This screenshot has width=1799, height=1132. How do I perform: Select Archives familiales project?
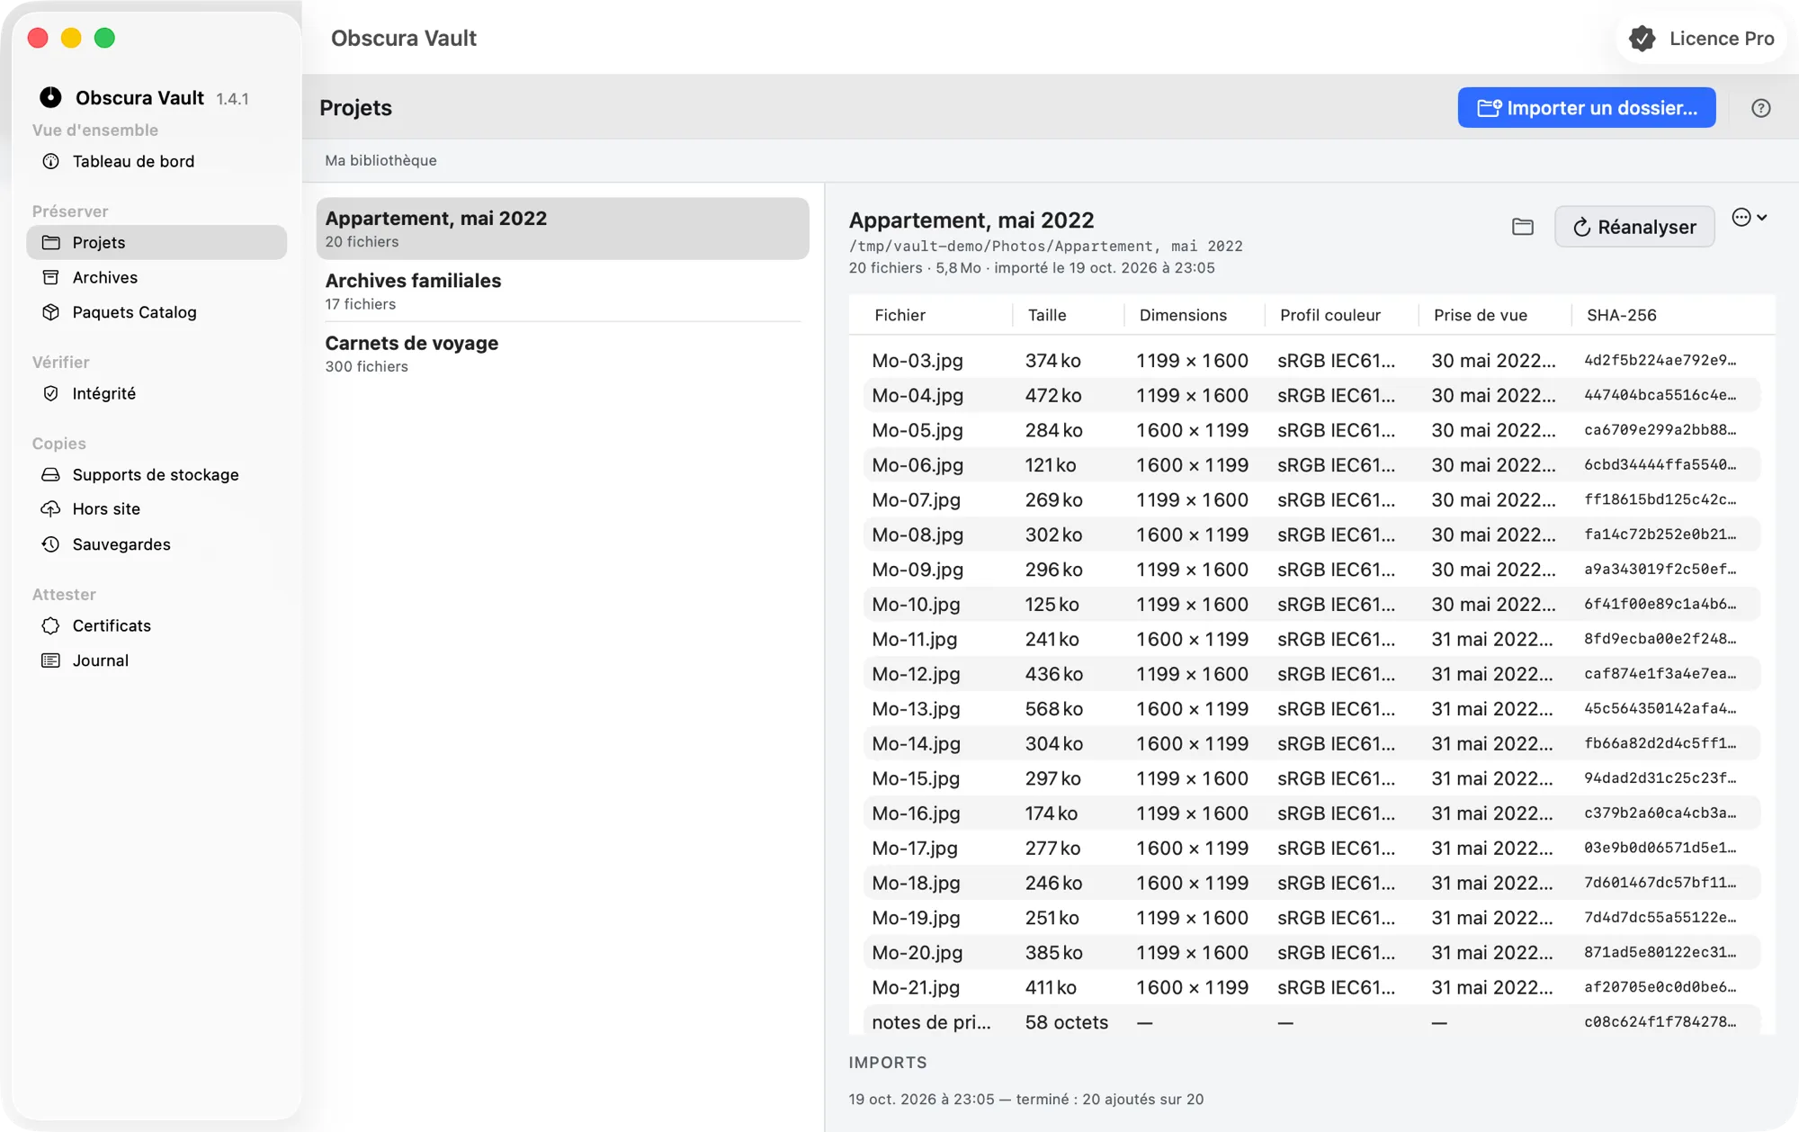tap(562, 292)
